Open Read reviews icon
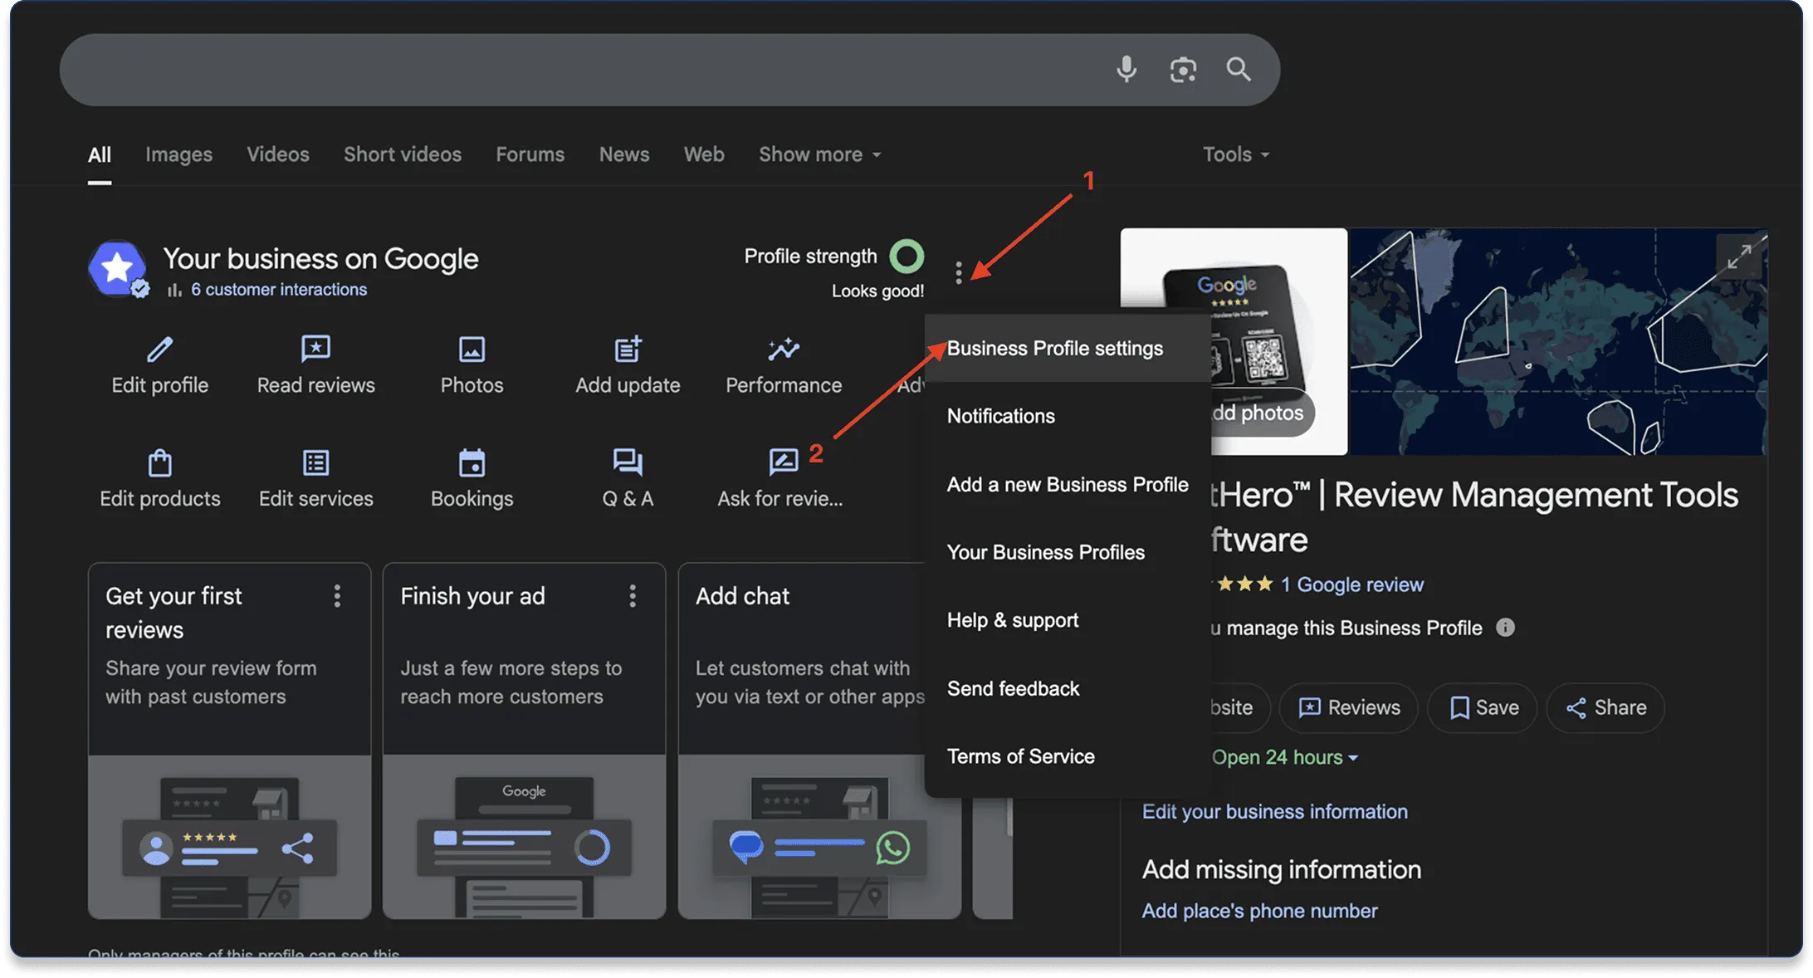 (315, 350)
